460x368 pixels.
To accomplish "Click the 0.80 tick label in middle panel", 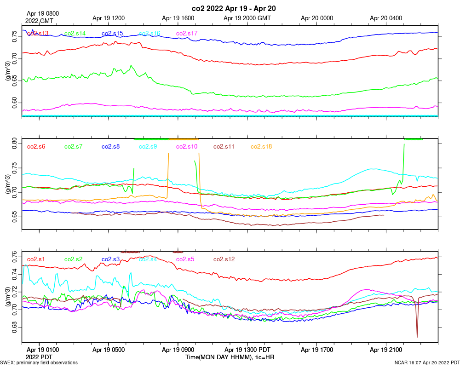I will (15, 144).
